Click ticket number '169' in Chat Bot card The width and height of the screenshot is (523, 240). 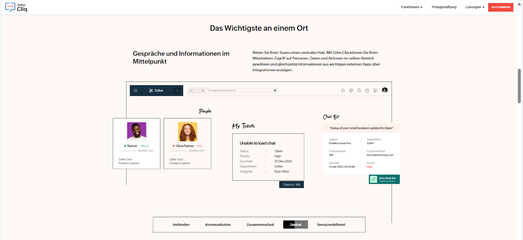pyautogui.click(x=331, y=155)
